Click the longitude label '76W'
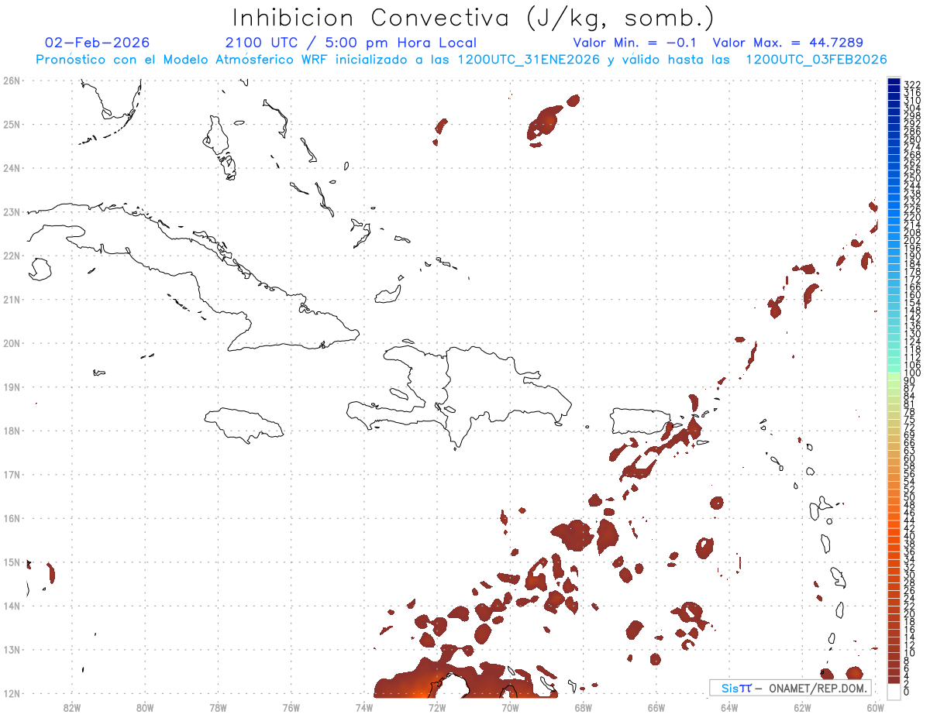 click(x=291, y=707)
